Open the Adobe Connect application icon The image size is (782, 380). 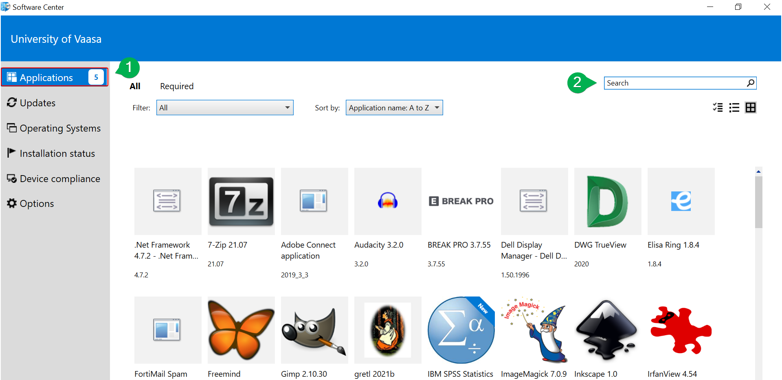pos(314,201)
